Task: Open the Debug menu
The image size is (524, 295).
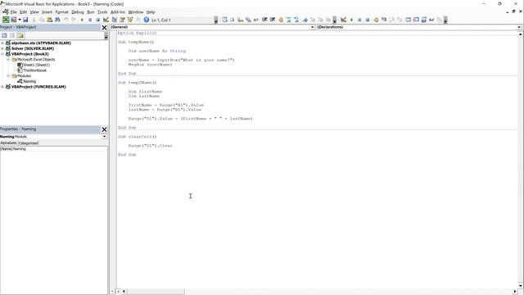Action: pyautogui.click(x=78, y=12)
